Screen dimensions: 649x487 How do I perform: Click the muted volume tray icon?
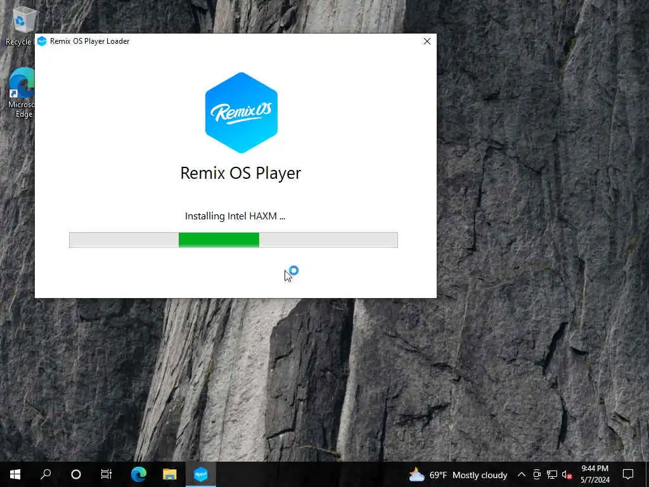(567, 474)
